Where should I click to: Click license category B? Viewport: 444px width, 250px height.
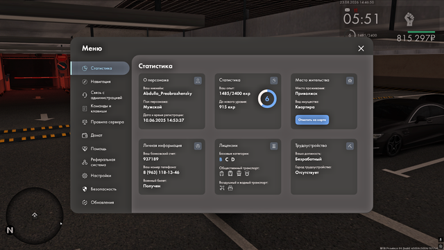221,159
